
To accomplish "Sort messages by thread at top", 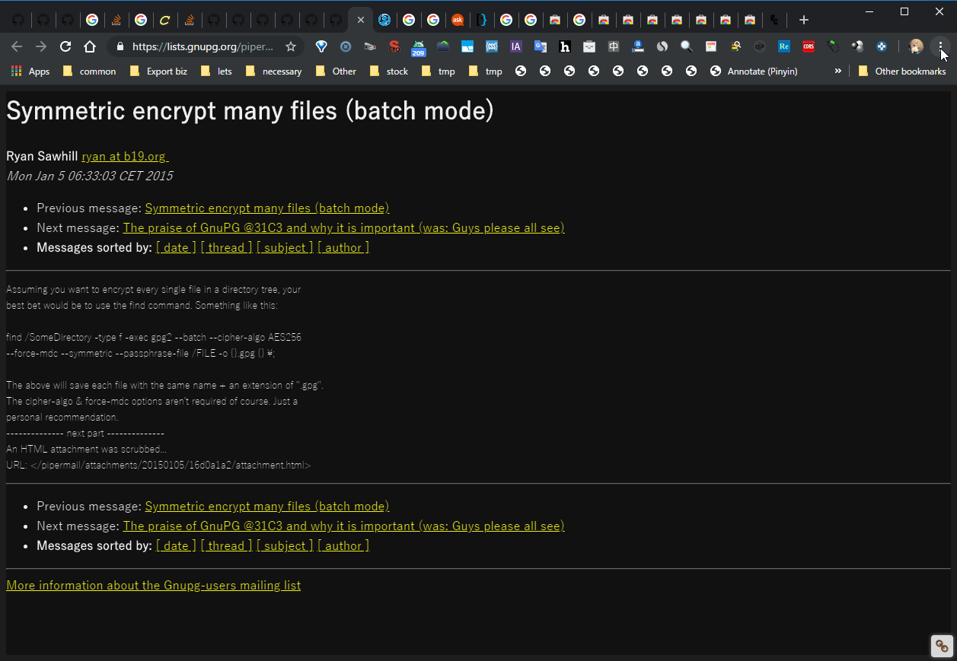I will click(x=226, y=247).
